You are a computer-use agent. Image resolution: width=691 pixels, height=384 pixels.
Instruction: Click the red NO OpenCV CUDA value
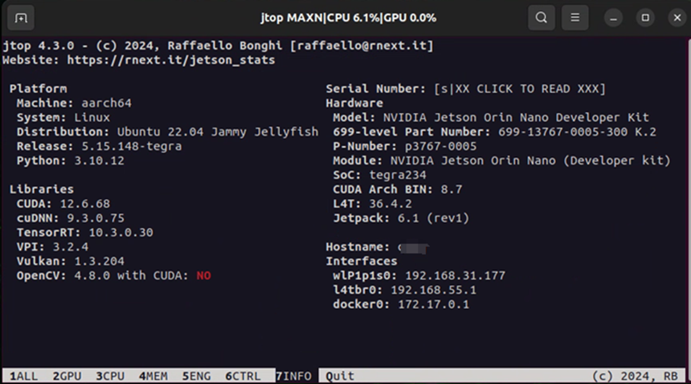click(204, 276)
